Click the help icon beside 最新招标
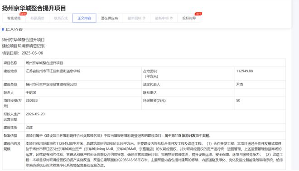The height and width of the screenshot is (171, 299). pyautogui.click(x=144, y=18)
